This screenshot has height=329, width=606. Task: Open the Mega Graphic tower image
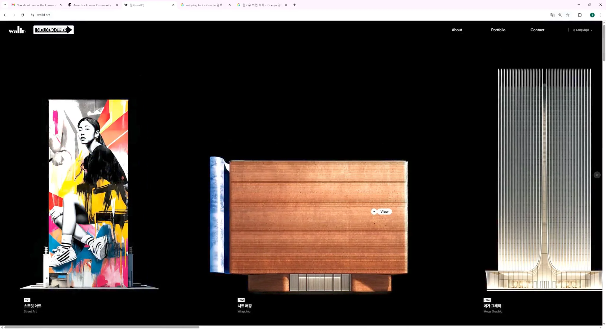point(544,180)
